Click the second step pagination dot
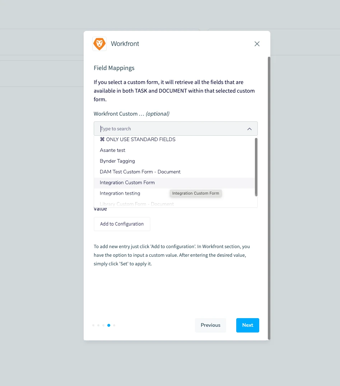This screenshot has height=386, width=340. click(98, 325)
